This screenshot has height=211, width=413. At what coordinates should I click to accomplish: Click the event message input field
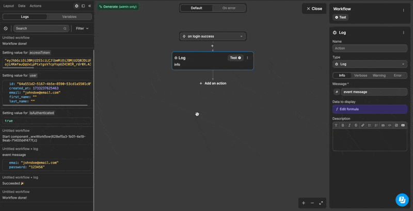(x=374, y=92)
